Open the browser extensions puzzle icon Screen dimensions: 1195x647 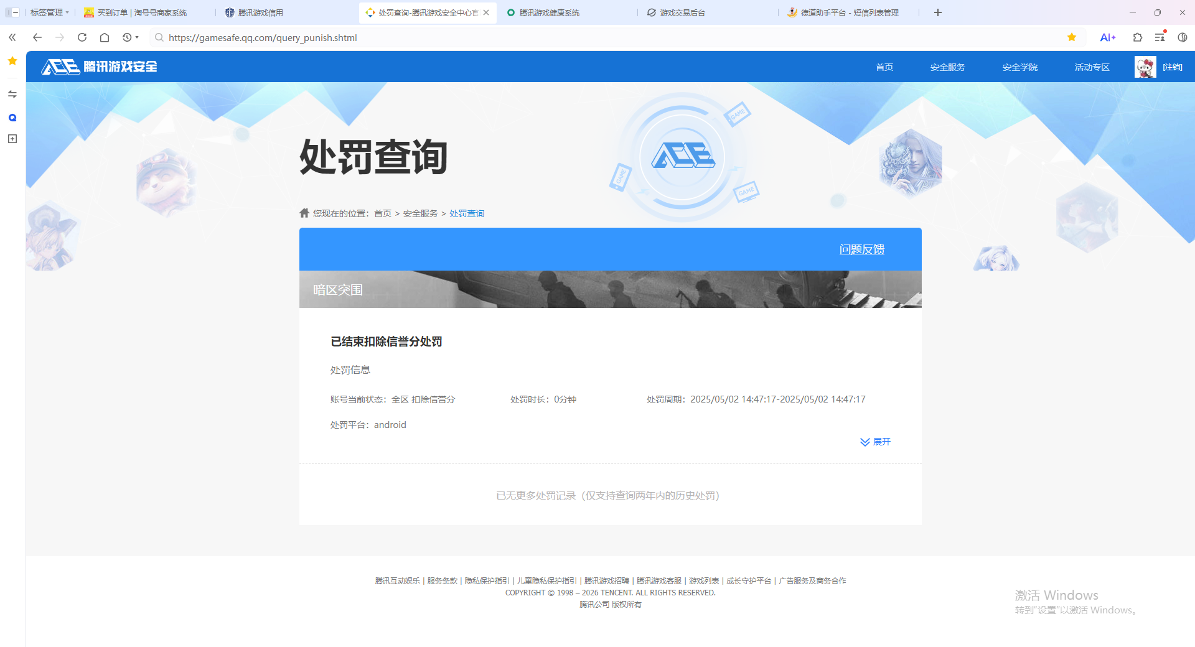click(1138, 37)
